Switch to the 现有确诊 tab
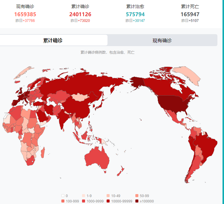This screenshot has width=224, height=204. click(162, 41)
